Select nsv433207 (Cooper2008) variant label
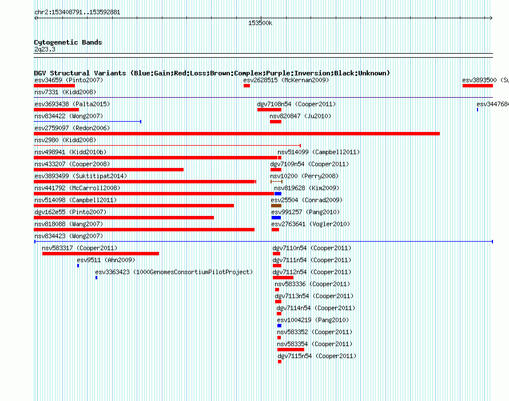Image resolution: width=509 pixels, height=401 pixels. pyautogui.click(x=72, y=164)
